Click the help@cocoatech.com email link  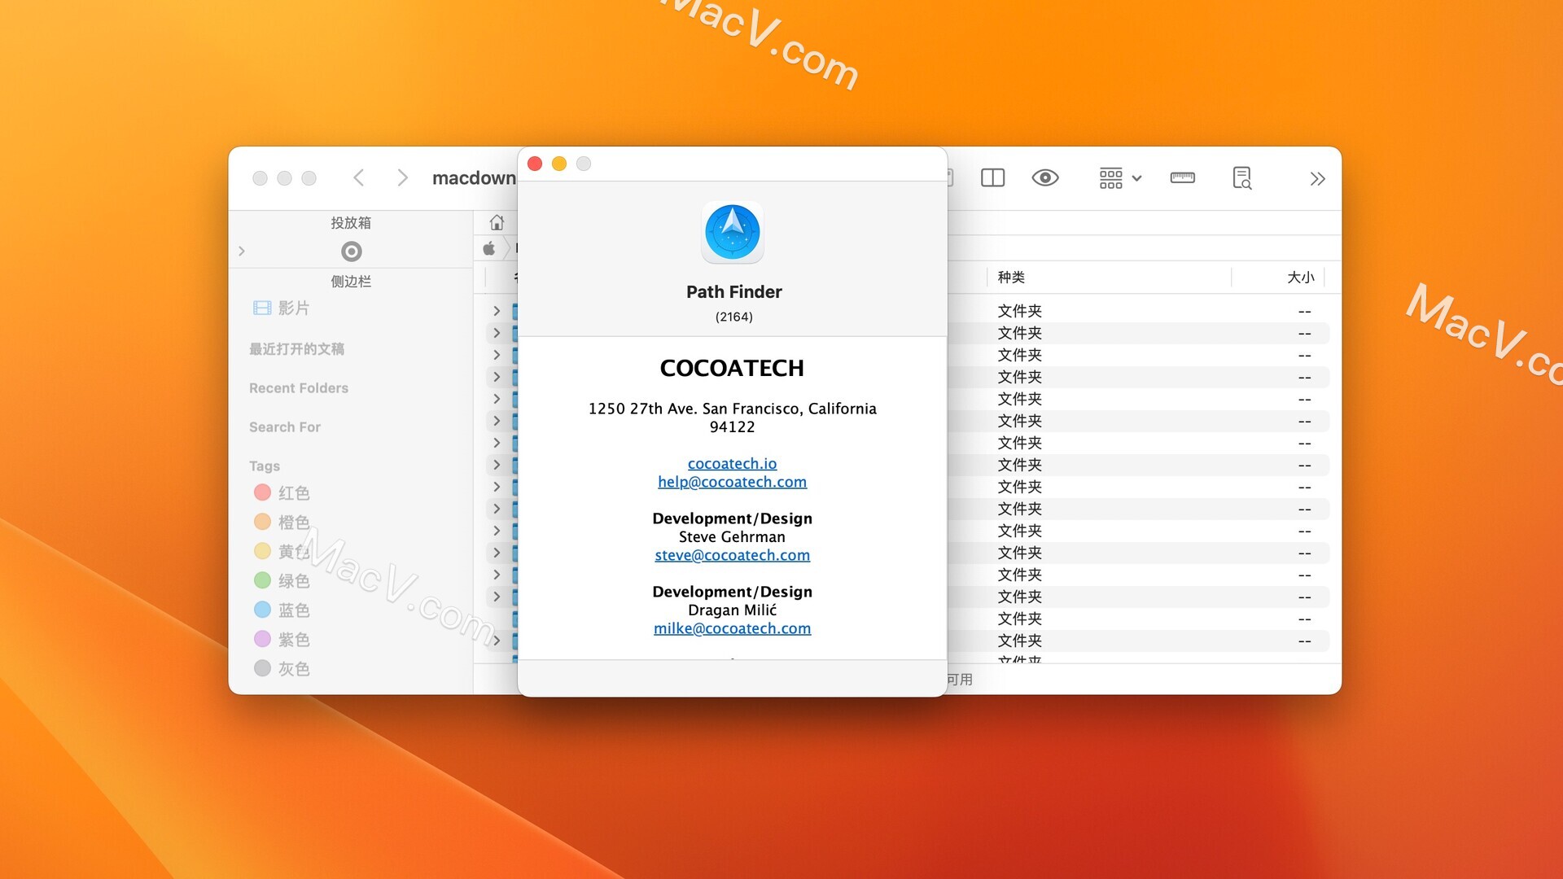[732, 482]
